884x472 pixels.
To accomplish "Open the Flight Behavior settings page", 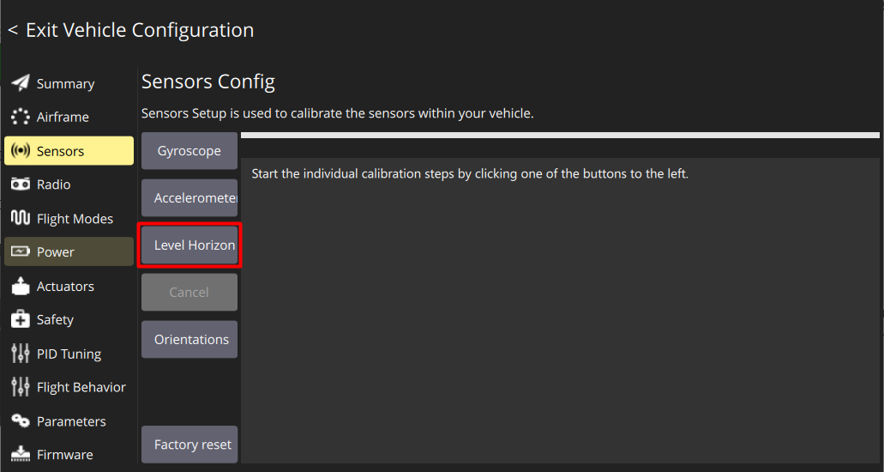I will click(81, 387).
